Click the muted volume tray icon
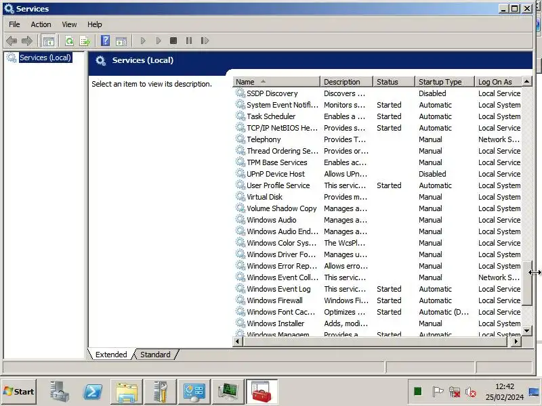The image size is (542, 406). tap(471, 392)
